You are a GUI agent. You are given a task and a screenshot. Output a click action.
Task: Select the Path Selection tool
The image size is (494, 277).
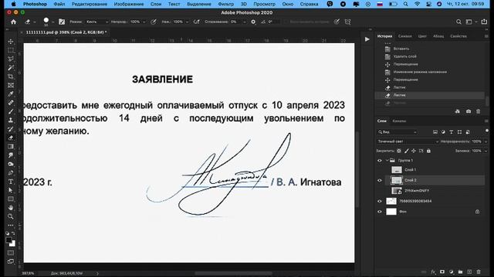tap(11, 190)
